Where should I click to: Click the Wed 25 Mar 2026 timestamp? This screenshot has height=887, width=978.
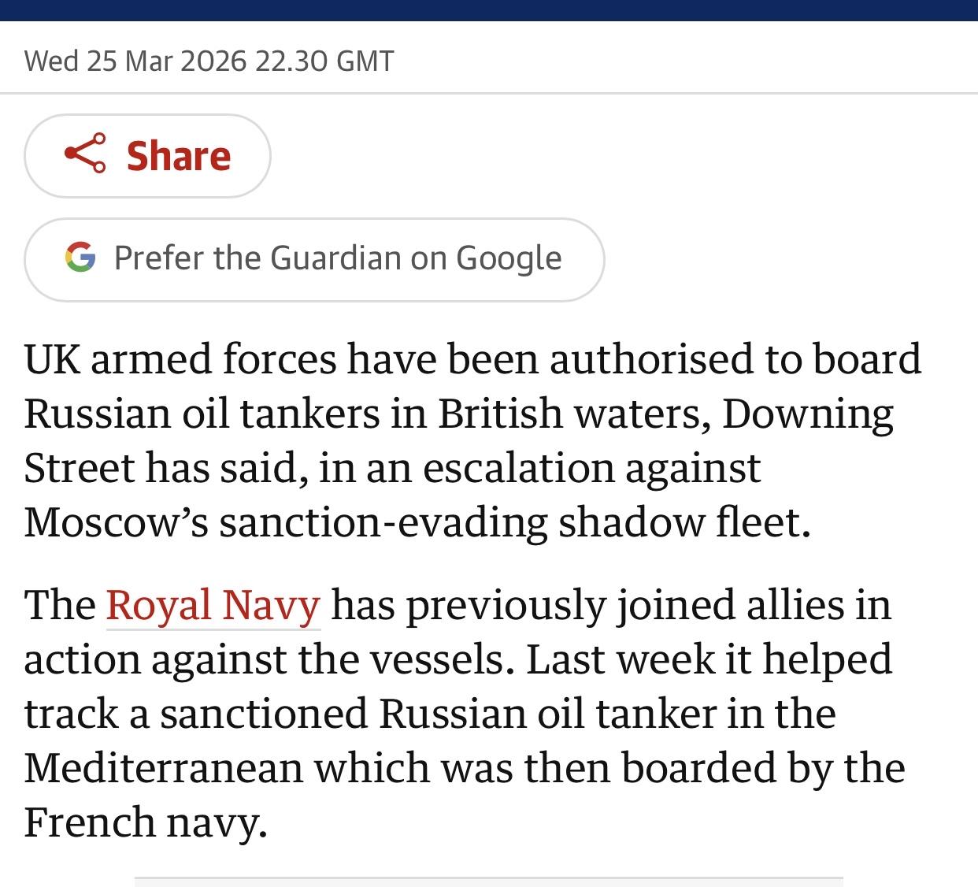135,61
